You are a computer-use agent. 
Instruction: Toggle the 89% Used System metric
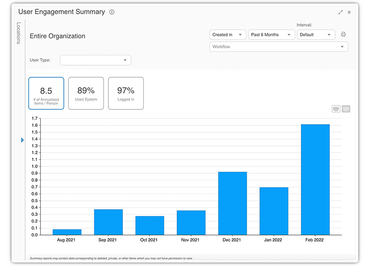(x=86, y=93)
